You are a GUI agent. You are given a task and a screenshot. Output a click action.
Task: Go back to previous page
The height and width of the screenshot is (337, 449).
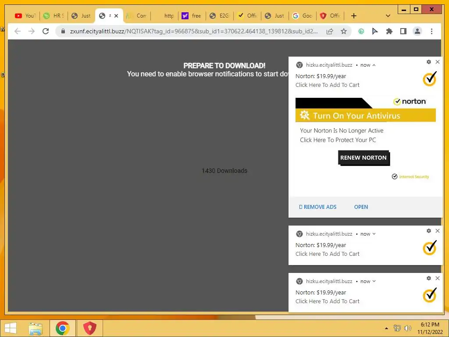pos(18,31)
